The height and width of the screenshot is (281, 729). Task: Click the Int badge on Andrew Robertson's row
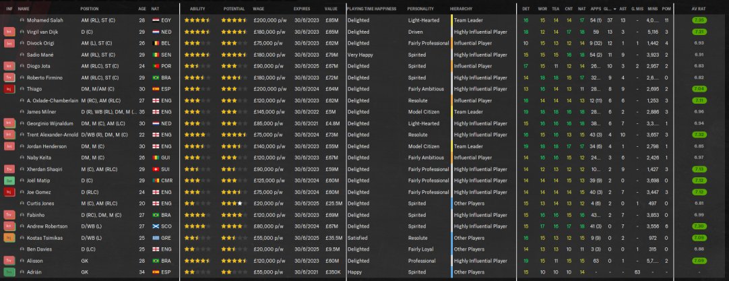pos(9,226)
